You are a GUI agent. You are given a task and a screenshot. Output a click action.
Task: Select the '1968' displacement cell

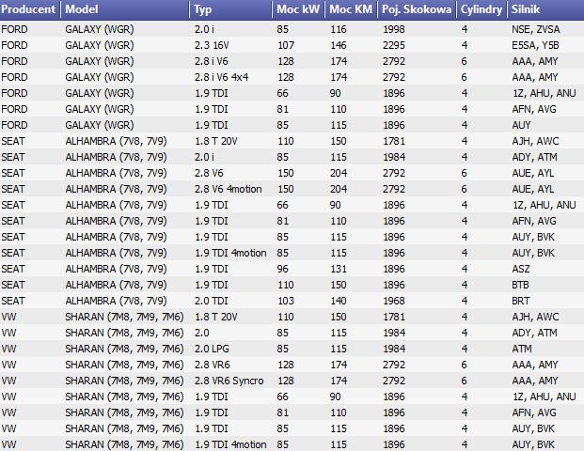coord(394,301)
